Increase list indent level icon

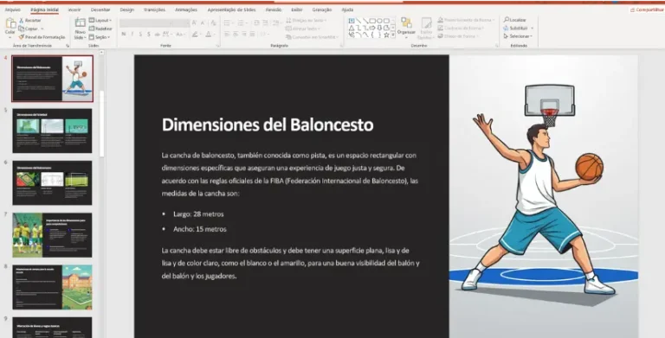coord(266,22)
